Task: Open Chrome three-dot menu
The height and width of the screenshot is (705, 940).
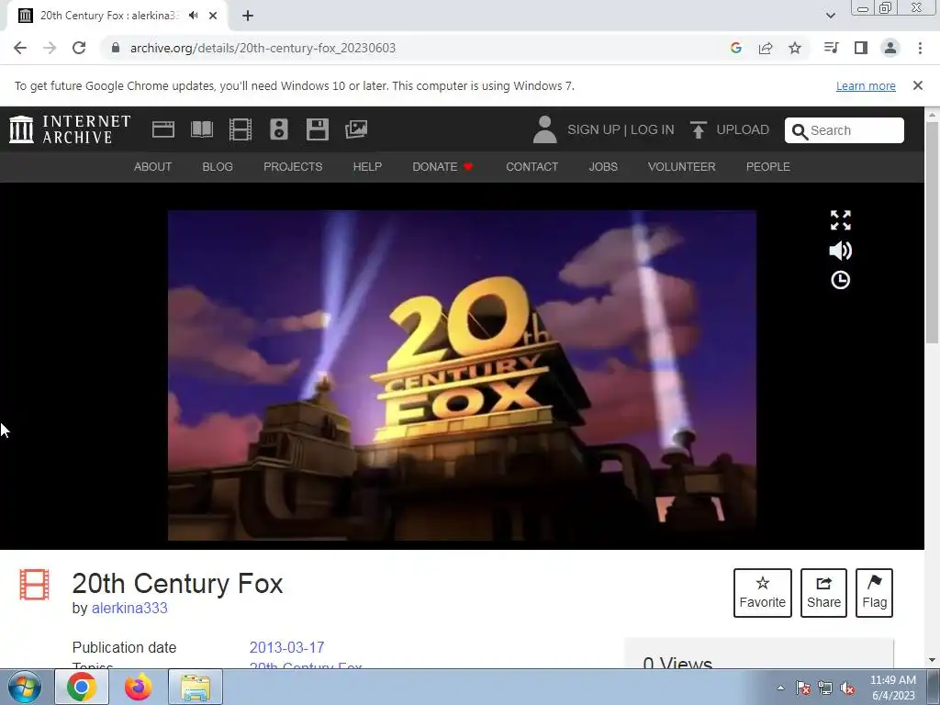Action: pyautogui.click(x=920, y=48)
